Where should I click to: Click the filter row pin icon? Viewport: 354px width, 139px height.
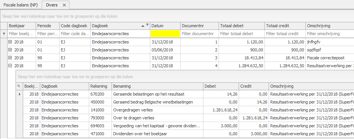pos(3,34)
